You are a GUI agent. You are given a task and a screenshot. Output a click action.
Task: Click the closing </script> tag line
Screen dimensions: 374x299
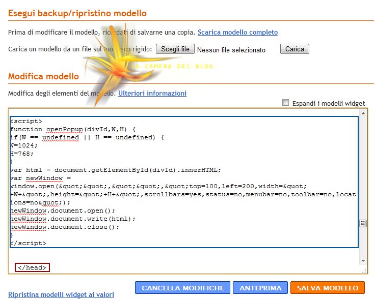[x=28, y=243]
